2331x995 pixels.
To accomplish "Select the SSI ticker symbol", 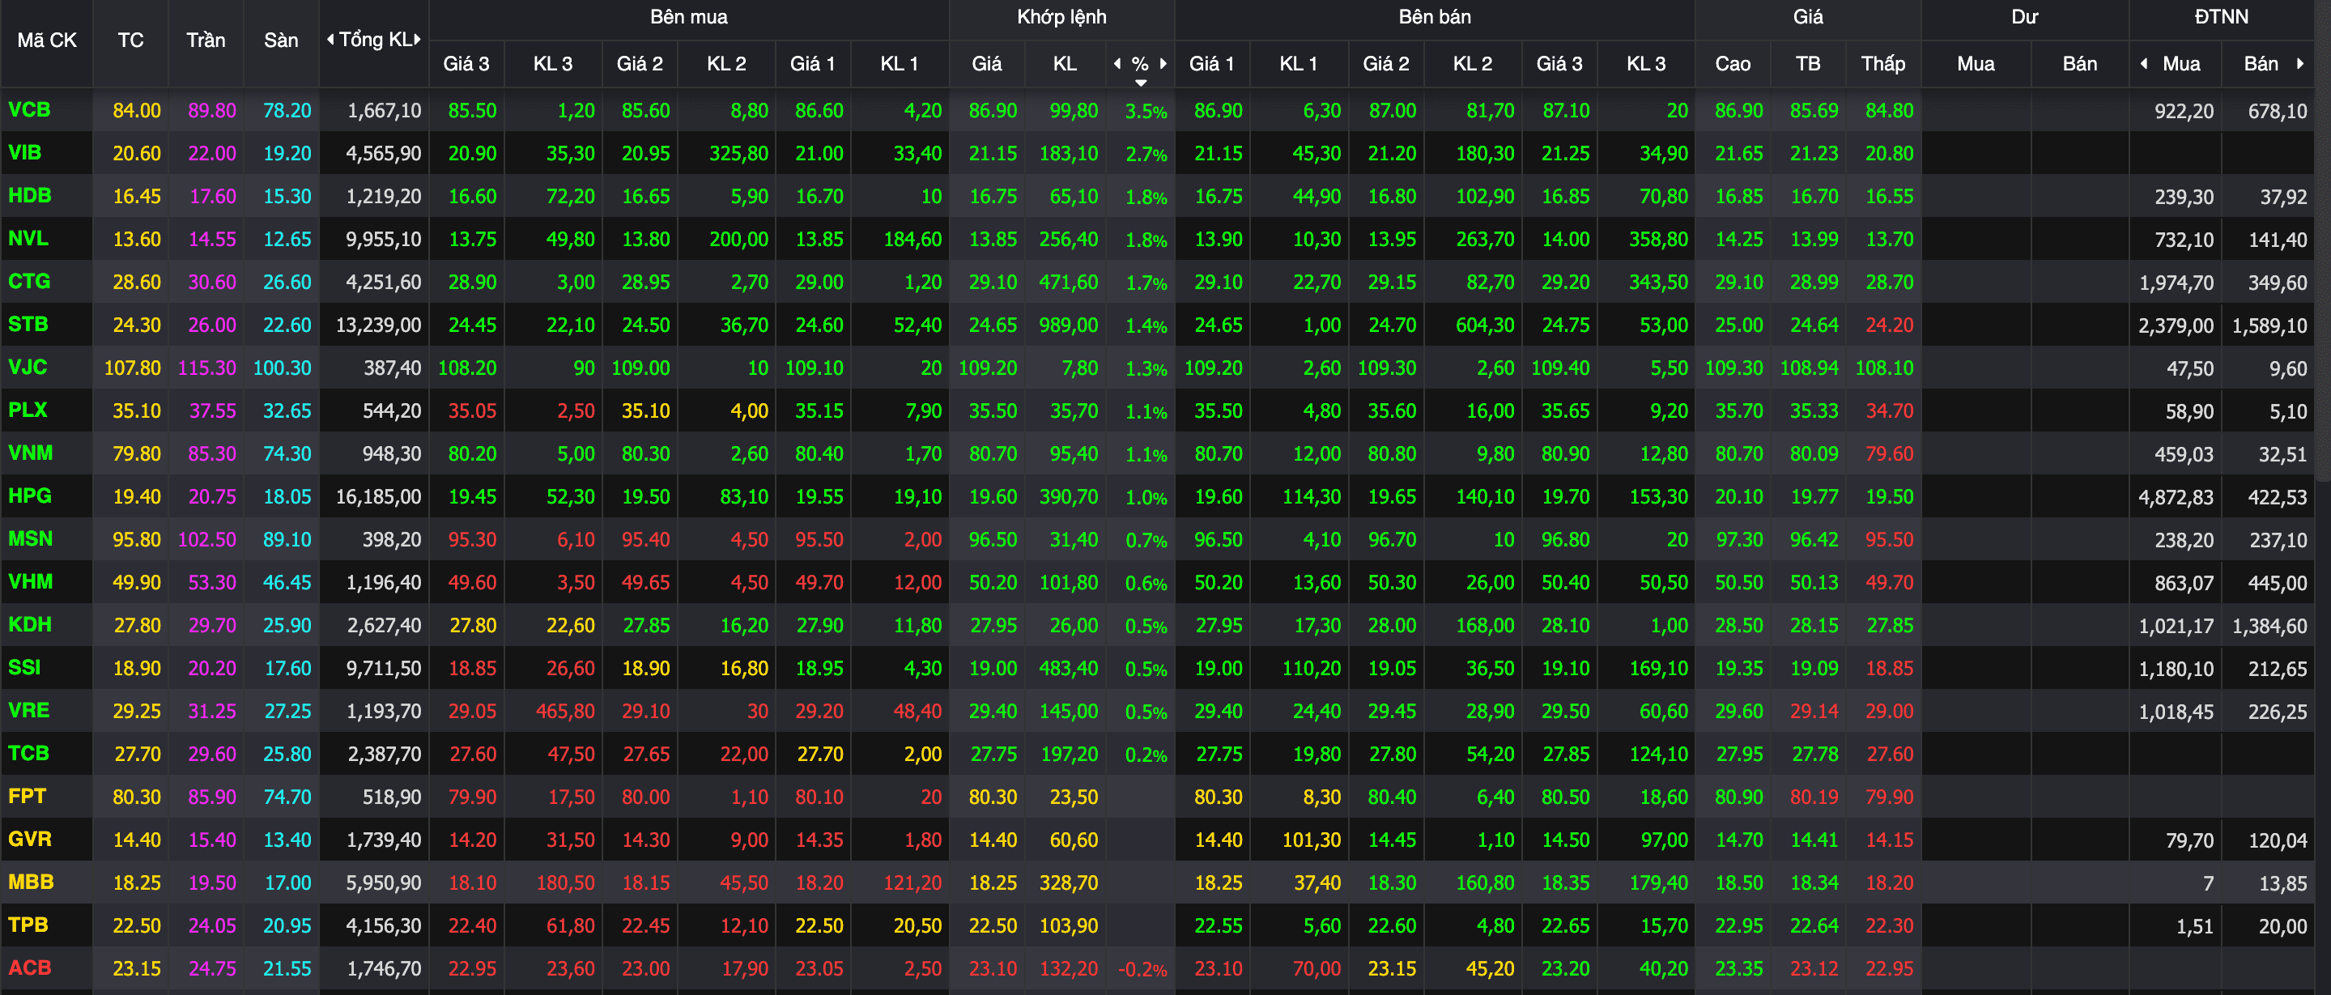I will click(x=24, y=668).
